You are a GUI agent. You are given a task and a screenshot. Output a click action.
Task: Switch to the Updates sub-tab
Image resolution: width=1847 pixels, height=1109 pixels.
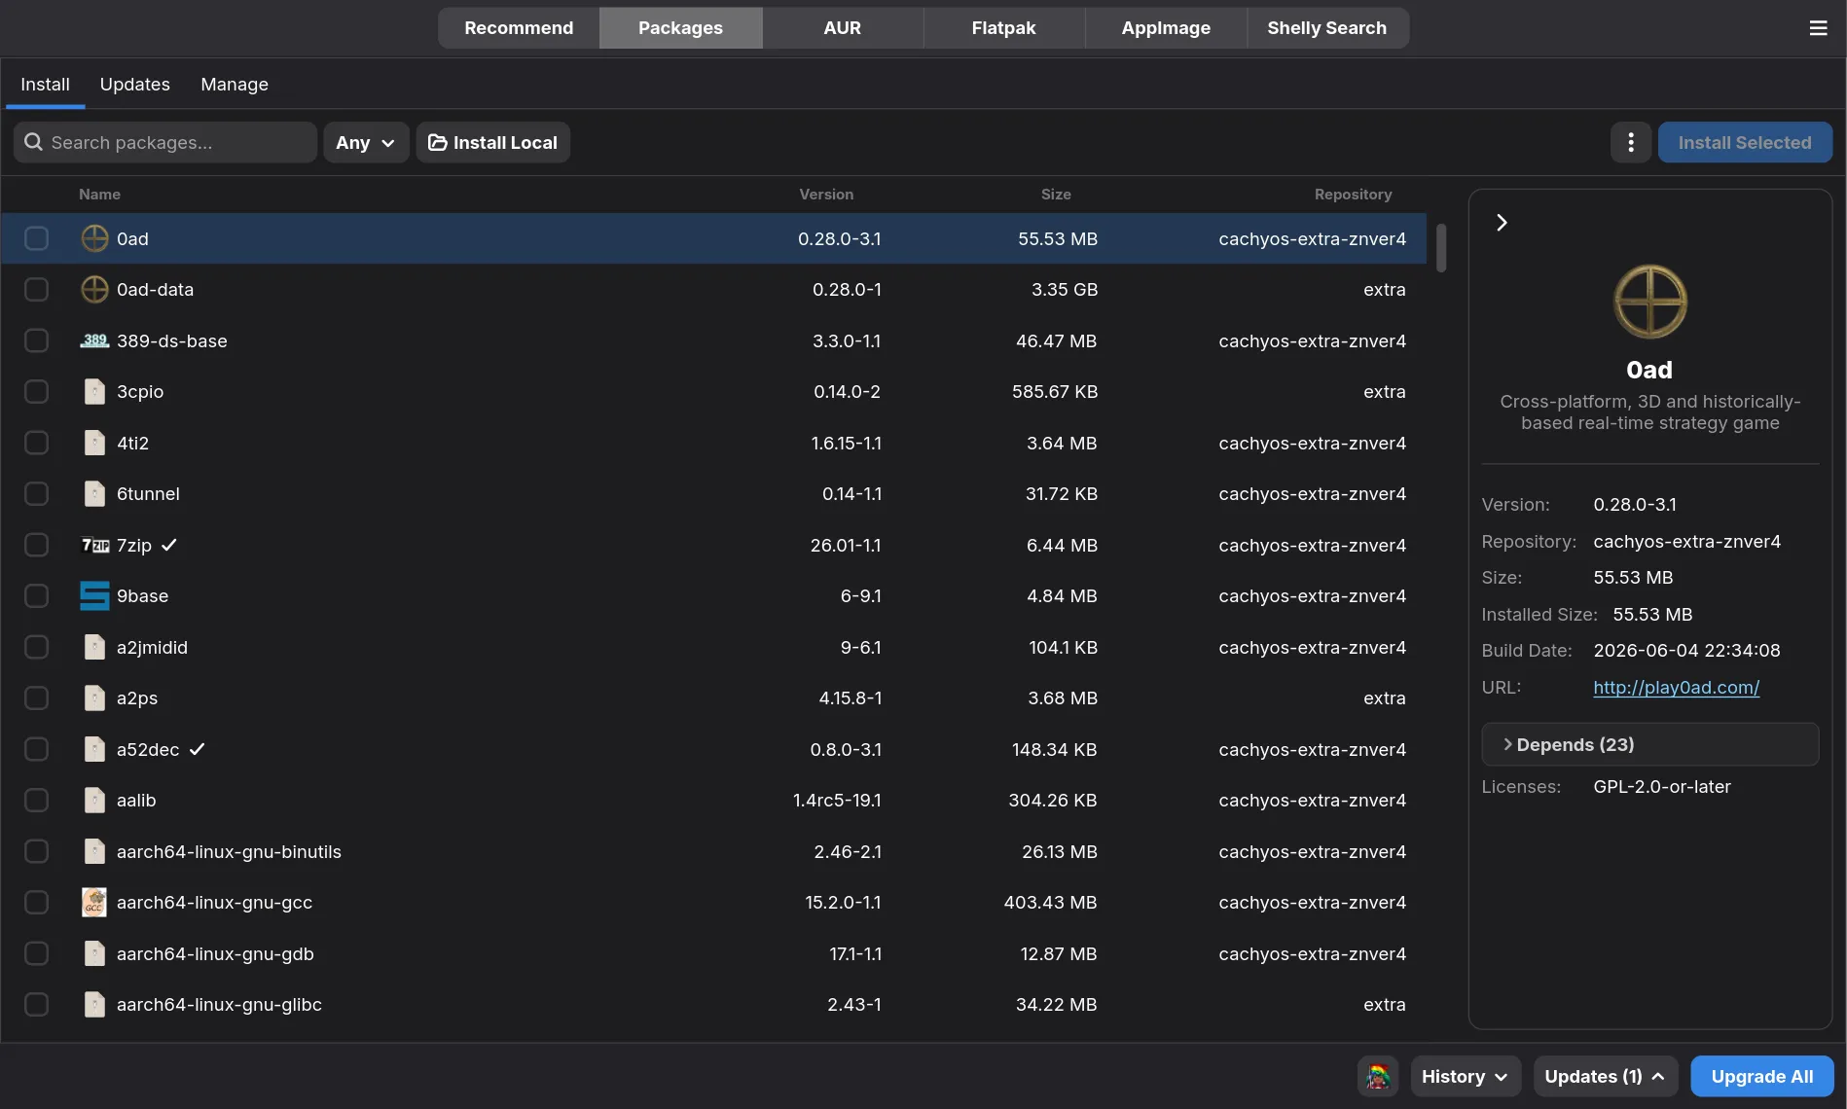click(x=134, y=85)
